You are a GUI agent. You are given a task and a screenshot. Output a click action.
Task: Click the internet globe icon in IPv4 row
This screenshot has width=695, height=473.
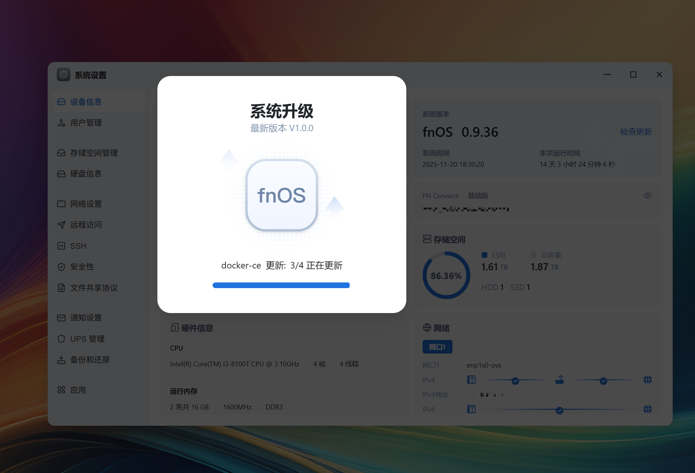(x=648, y=380)
